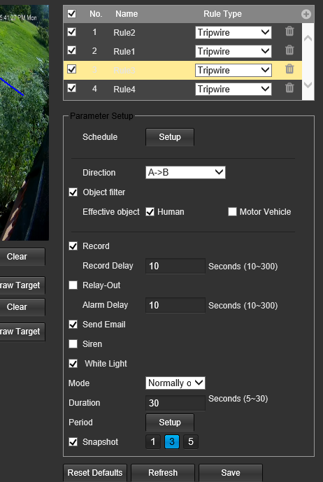This screenshot has width=323, height=482.
Task: Delete Rule2 using its trash icon
Action: (289, 31)
